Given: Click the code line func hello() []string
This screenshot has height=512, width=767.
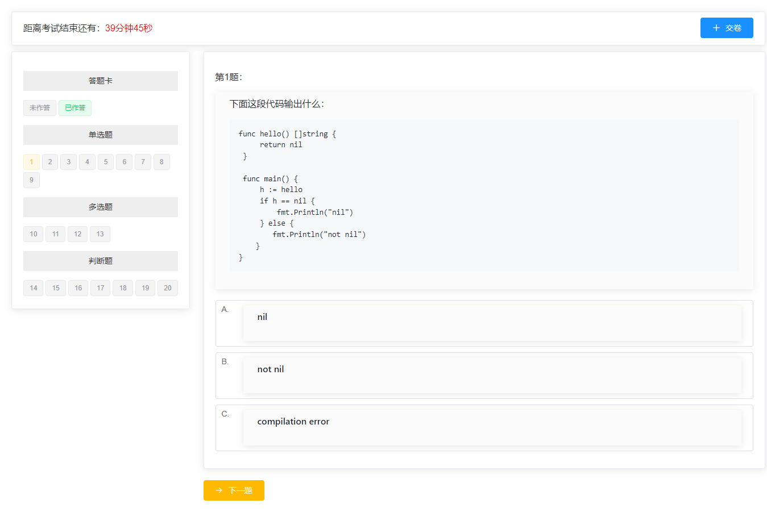Looking at the screenshot, I should coord(287,134).
